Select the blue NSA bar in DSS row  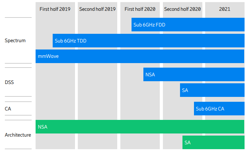click(194, 74)
